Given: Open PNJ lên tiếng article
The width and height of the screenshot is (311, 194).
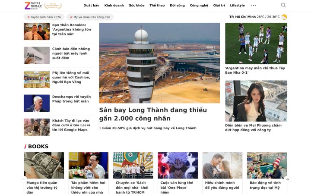Looking at the screenshot, I should [x=71, y=77].
